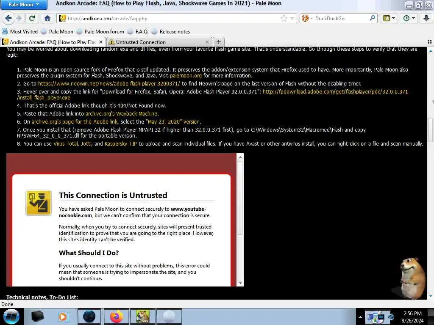Open Firefox from the taskbar
The image size is (434, 325).
(117, 317)
